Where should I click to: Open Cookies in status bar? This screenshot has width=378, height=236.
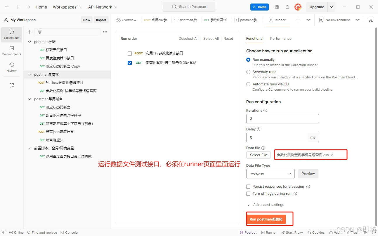316,232
